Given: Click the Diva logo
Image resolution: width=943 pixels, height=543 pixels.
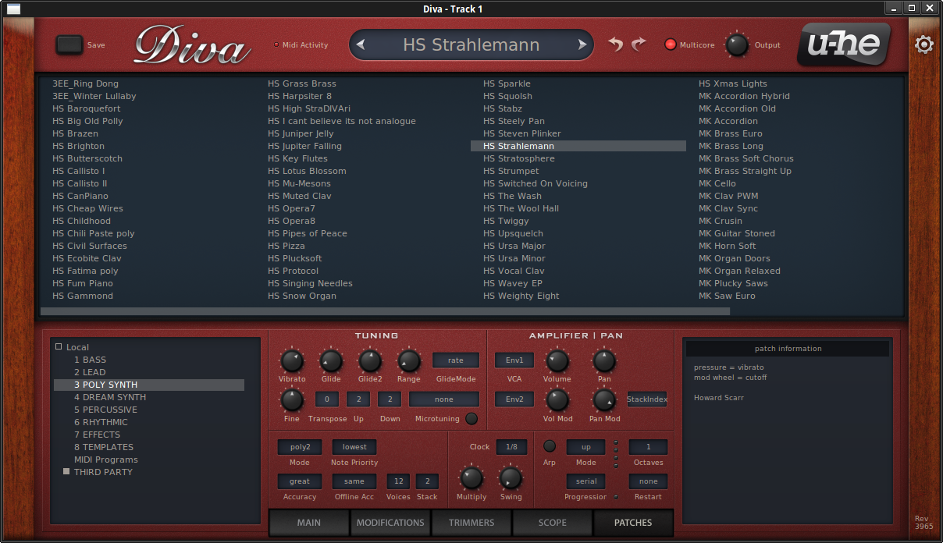Looking at the screenshot, I should click(x=192, y=44).
